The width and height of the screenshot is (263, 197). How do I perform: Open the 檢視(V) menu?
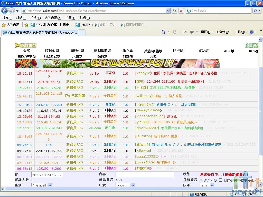pyautogui.click(x=35, y=18)
